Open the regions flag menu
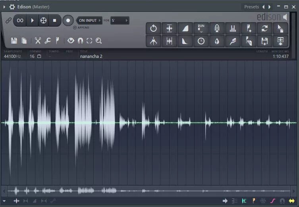Image resolution: width=299 pixels, height=207 pixels. [57, 40]
